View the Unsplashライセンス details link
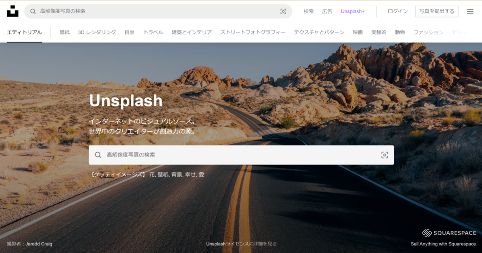This screenshot has width=482, height=253. (241, 244)
